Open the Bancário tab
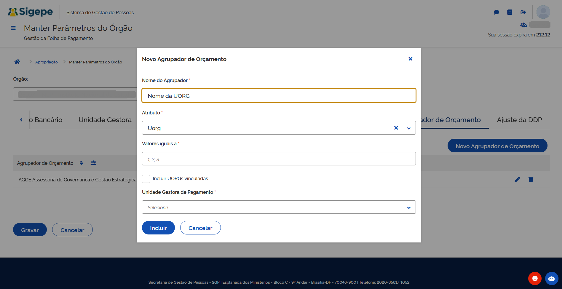Image resolution: width=562 pixels, height=289 pixels. coord(46,120)
